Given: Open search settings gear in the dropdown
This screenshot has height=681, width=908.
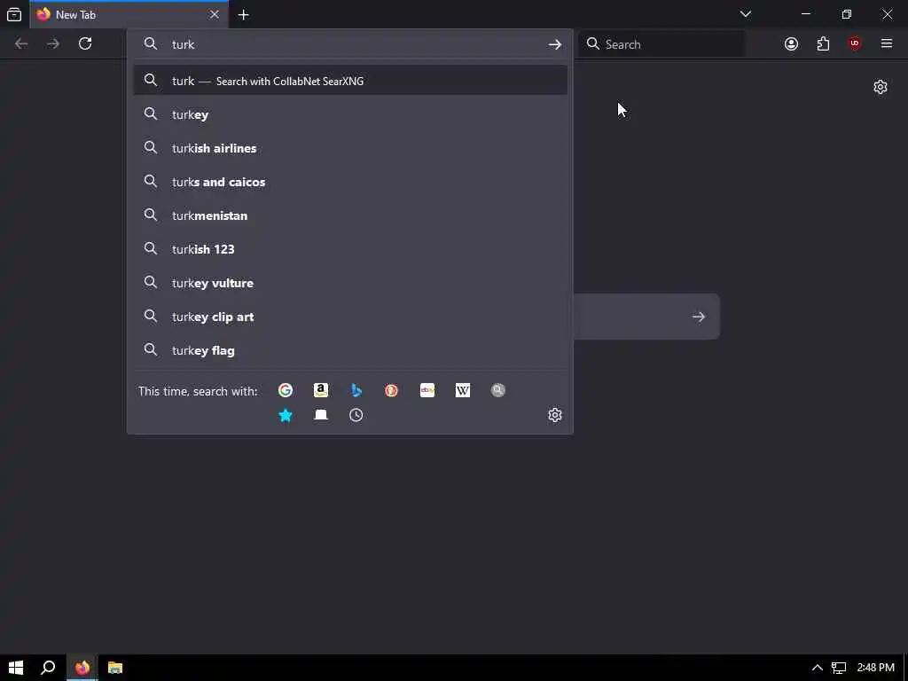Looking at the screenshot, I should point(555,415).
